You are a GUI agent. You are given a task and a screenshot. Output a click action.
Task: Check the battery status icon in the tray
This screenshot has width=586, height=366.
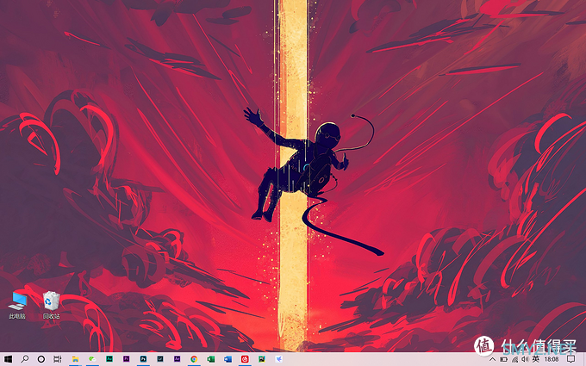pos(503,360)
